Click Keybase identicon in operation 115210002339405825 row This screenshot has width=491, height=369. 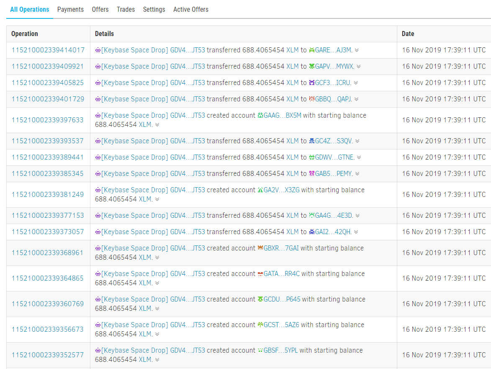tap(98, 83)
